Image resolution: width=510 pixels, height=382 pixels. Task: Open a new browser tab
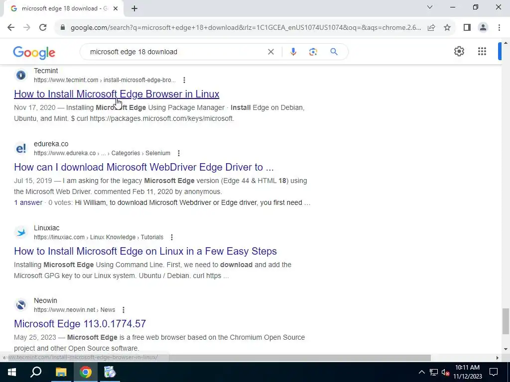click(134, 9)
